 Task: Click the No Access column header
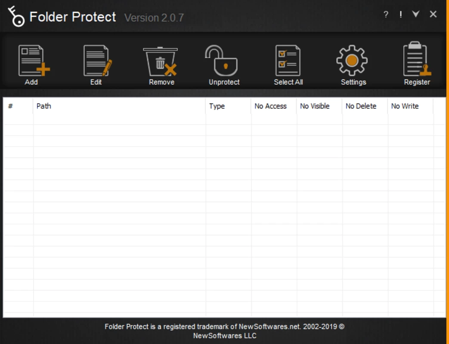(274, 106)
